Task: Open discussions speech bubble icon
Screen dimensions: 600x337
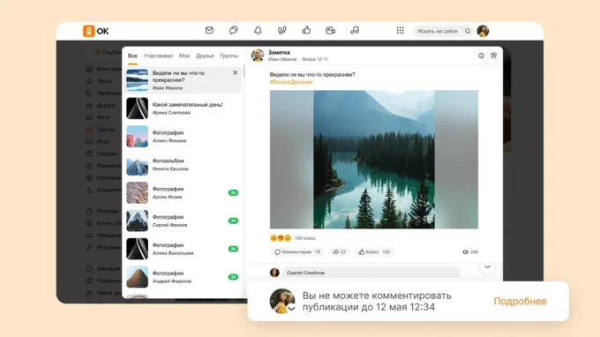Action: pyautogui.click(x=234, y=30)
